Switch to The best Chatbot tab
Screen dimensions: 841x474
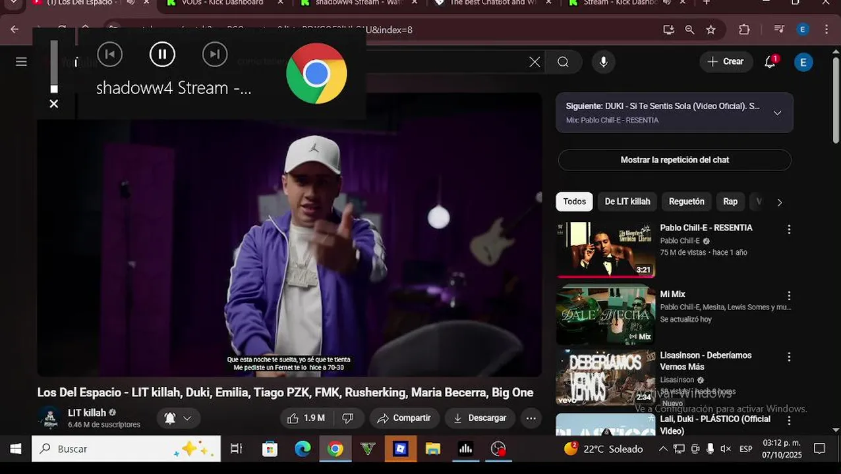click(x=493, y=3)
